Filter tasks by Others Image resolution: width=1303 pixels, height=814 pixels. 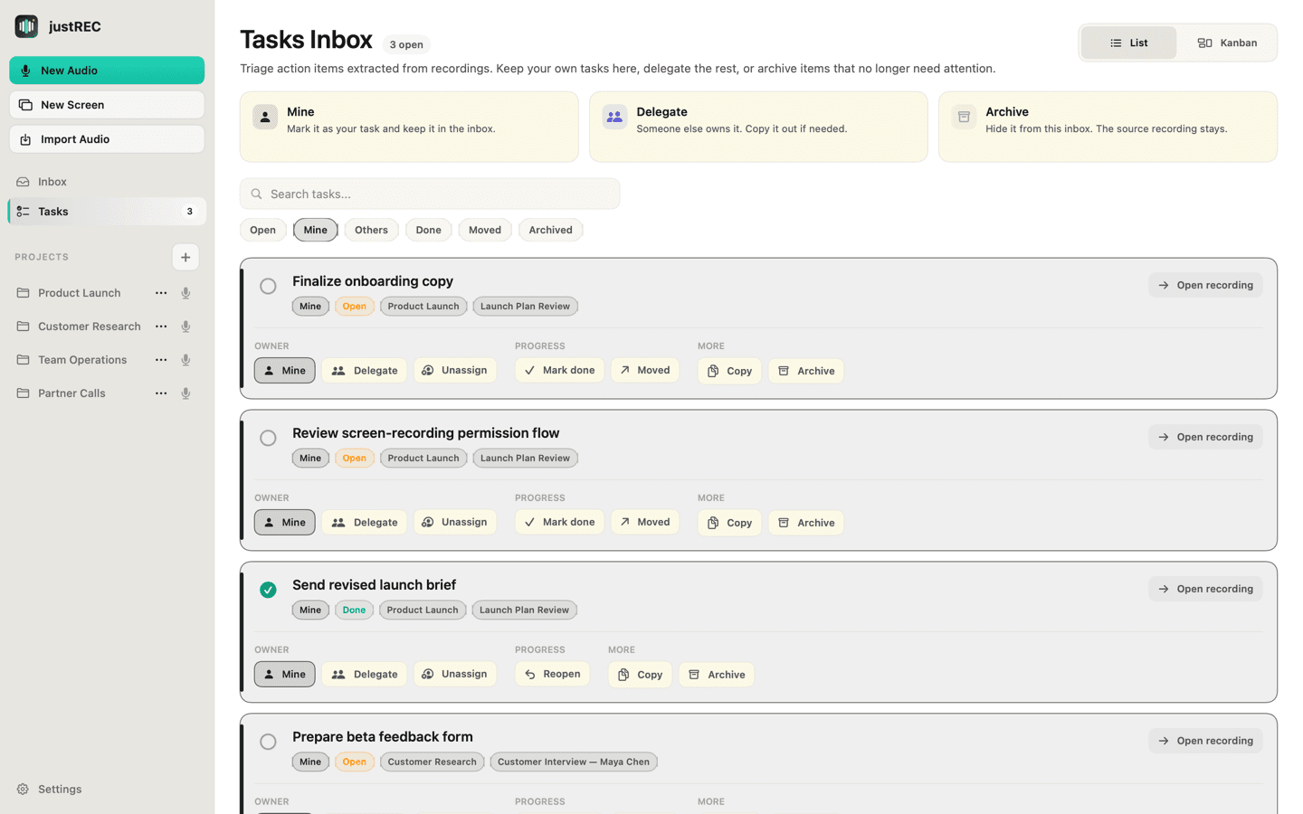pyautogui.click(x=371, y=230)
